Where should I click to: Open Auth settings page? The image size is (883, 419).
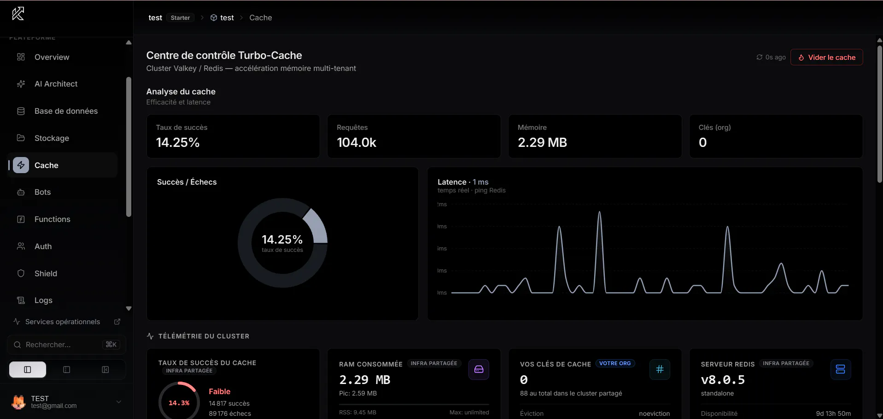62,246
